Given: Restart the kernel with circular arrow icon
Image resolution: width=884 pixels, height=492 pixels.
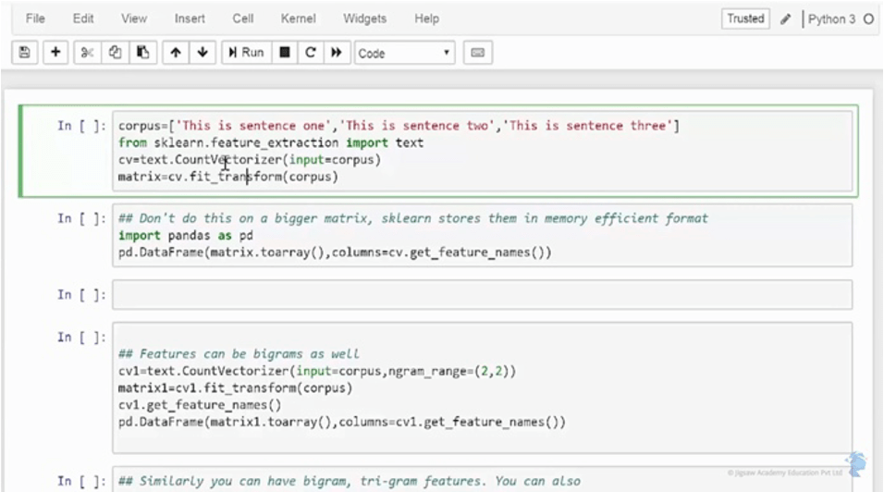Looking at the screenshot, I should [x=311, y=53].
